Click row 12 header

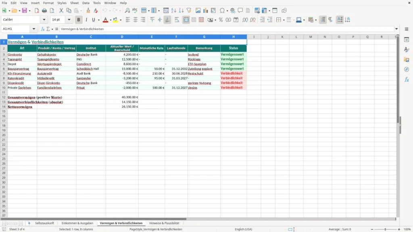[4, 97]
